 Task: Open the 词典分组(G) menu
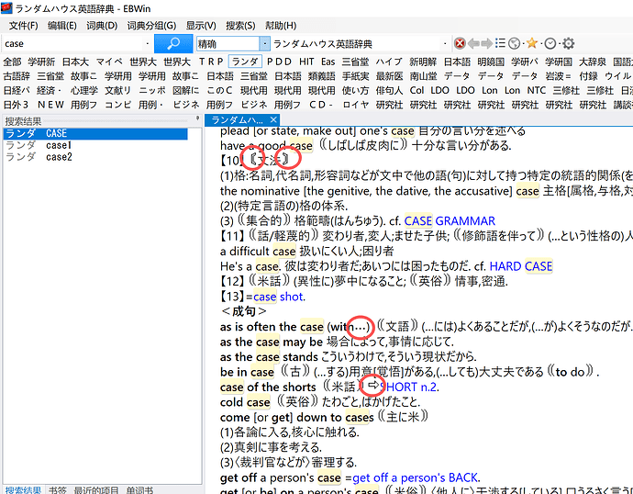point(151,26)
